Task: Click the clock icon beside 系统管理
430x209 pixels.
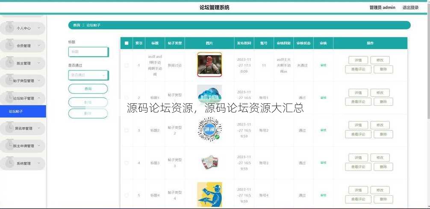Action: pyautogui.click(x=9, y=163)
